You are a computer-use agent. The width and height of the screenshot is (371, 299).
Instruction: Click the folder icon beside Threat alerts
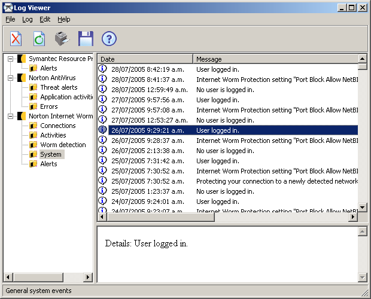[34, 87]
